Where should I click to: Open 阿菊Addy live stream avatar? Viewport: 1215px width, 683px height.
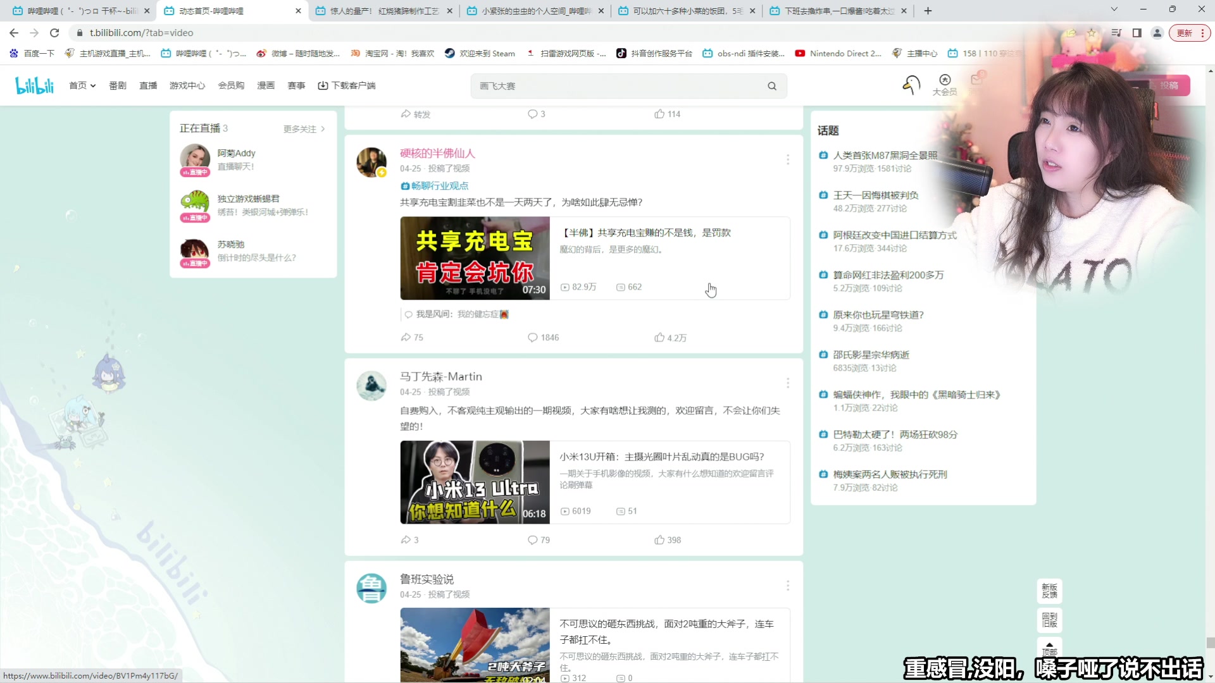195,159
